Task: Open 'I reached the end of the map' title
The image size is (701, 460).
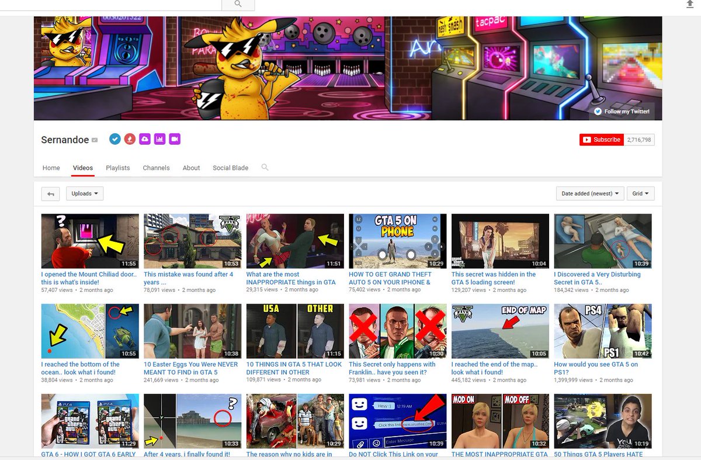Action: pyautogui.click(x=494, y=368)
